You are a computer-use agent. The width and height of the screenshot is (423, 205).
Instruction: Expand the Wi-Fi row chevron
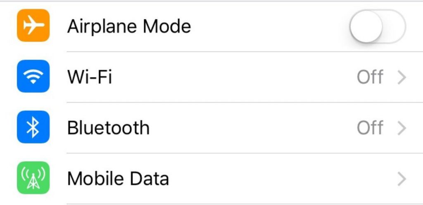[x=402, y=77]
